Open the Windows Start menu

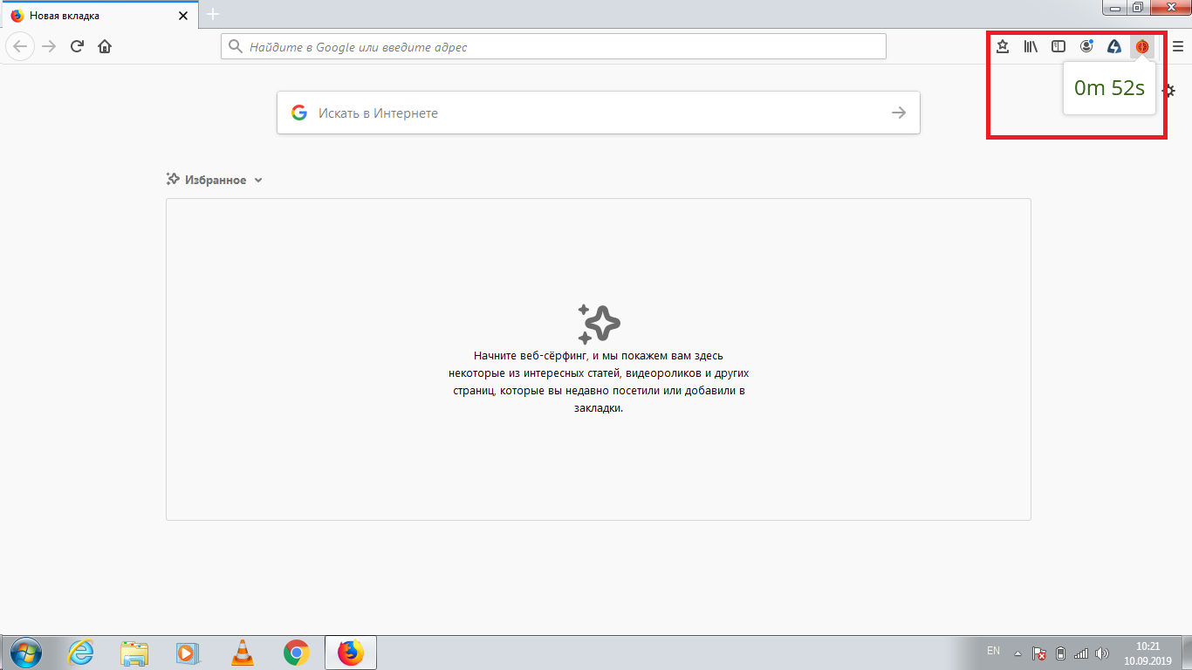(25, 653)
